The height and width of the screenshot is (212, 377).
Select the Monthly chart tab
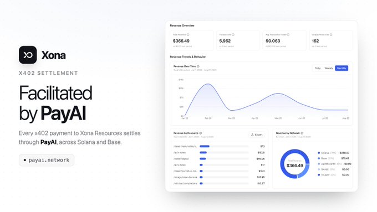click(342, 68)
